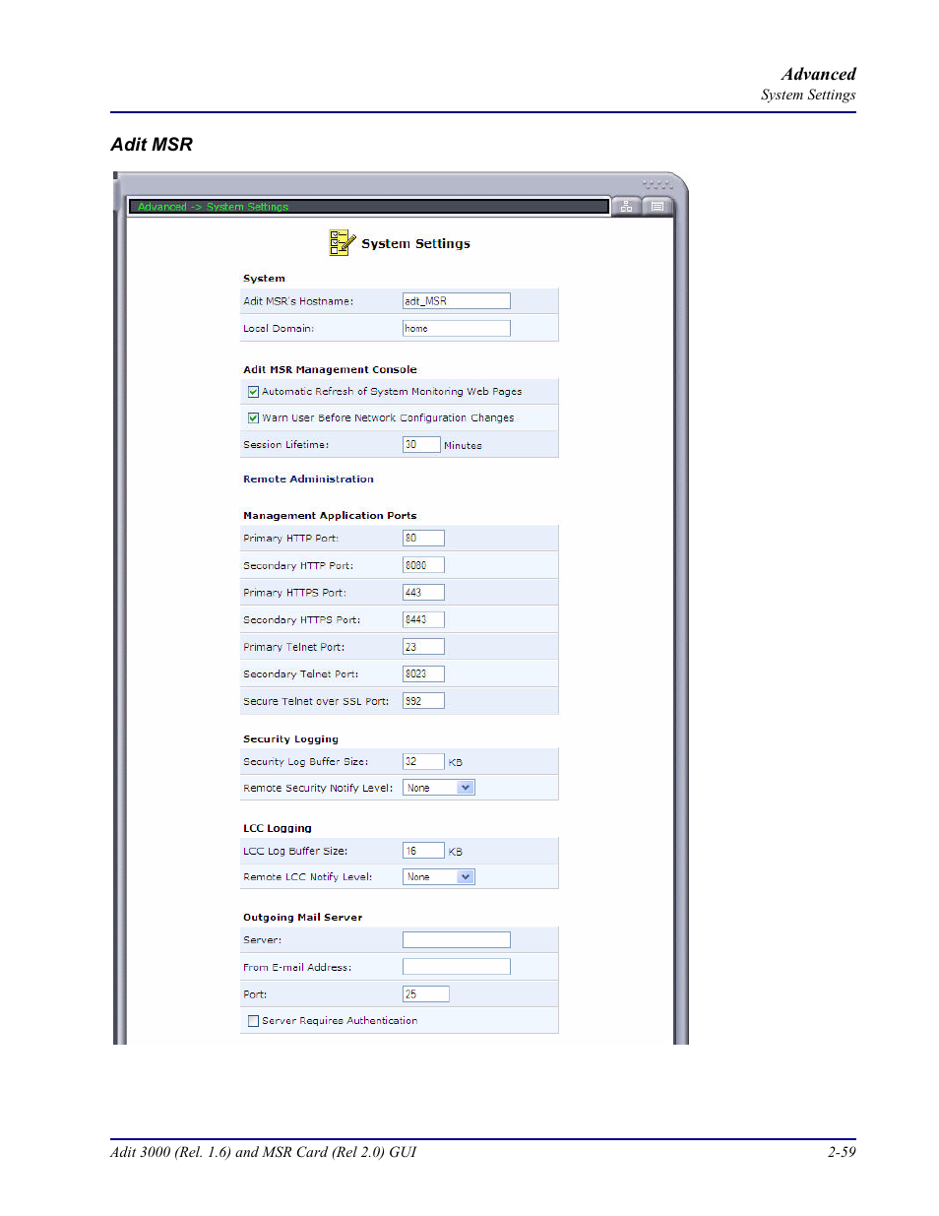Click the Secondary Telnet Port field
939x1216 pixels.
point(423,673)
